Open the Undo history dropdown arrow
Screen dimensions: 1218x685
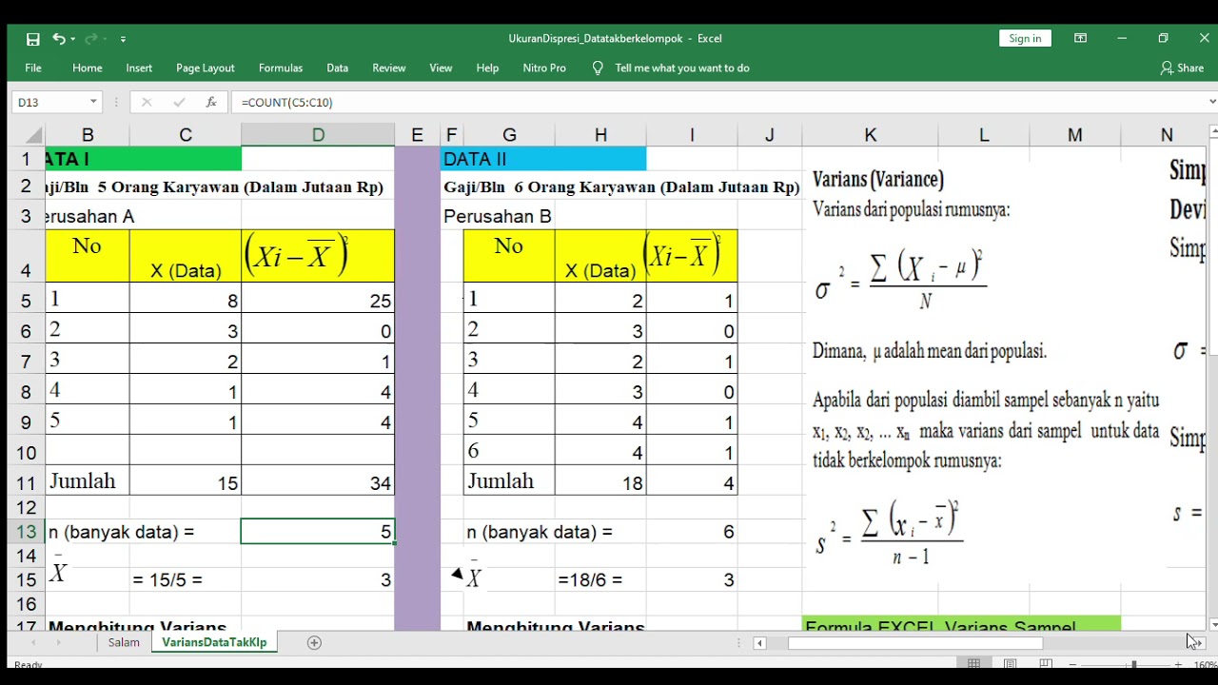(x=73, y=39)
